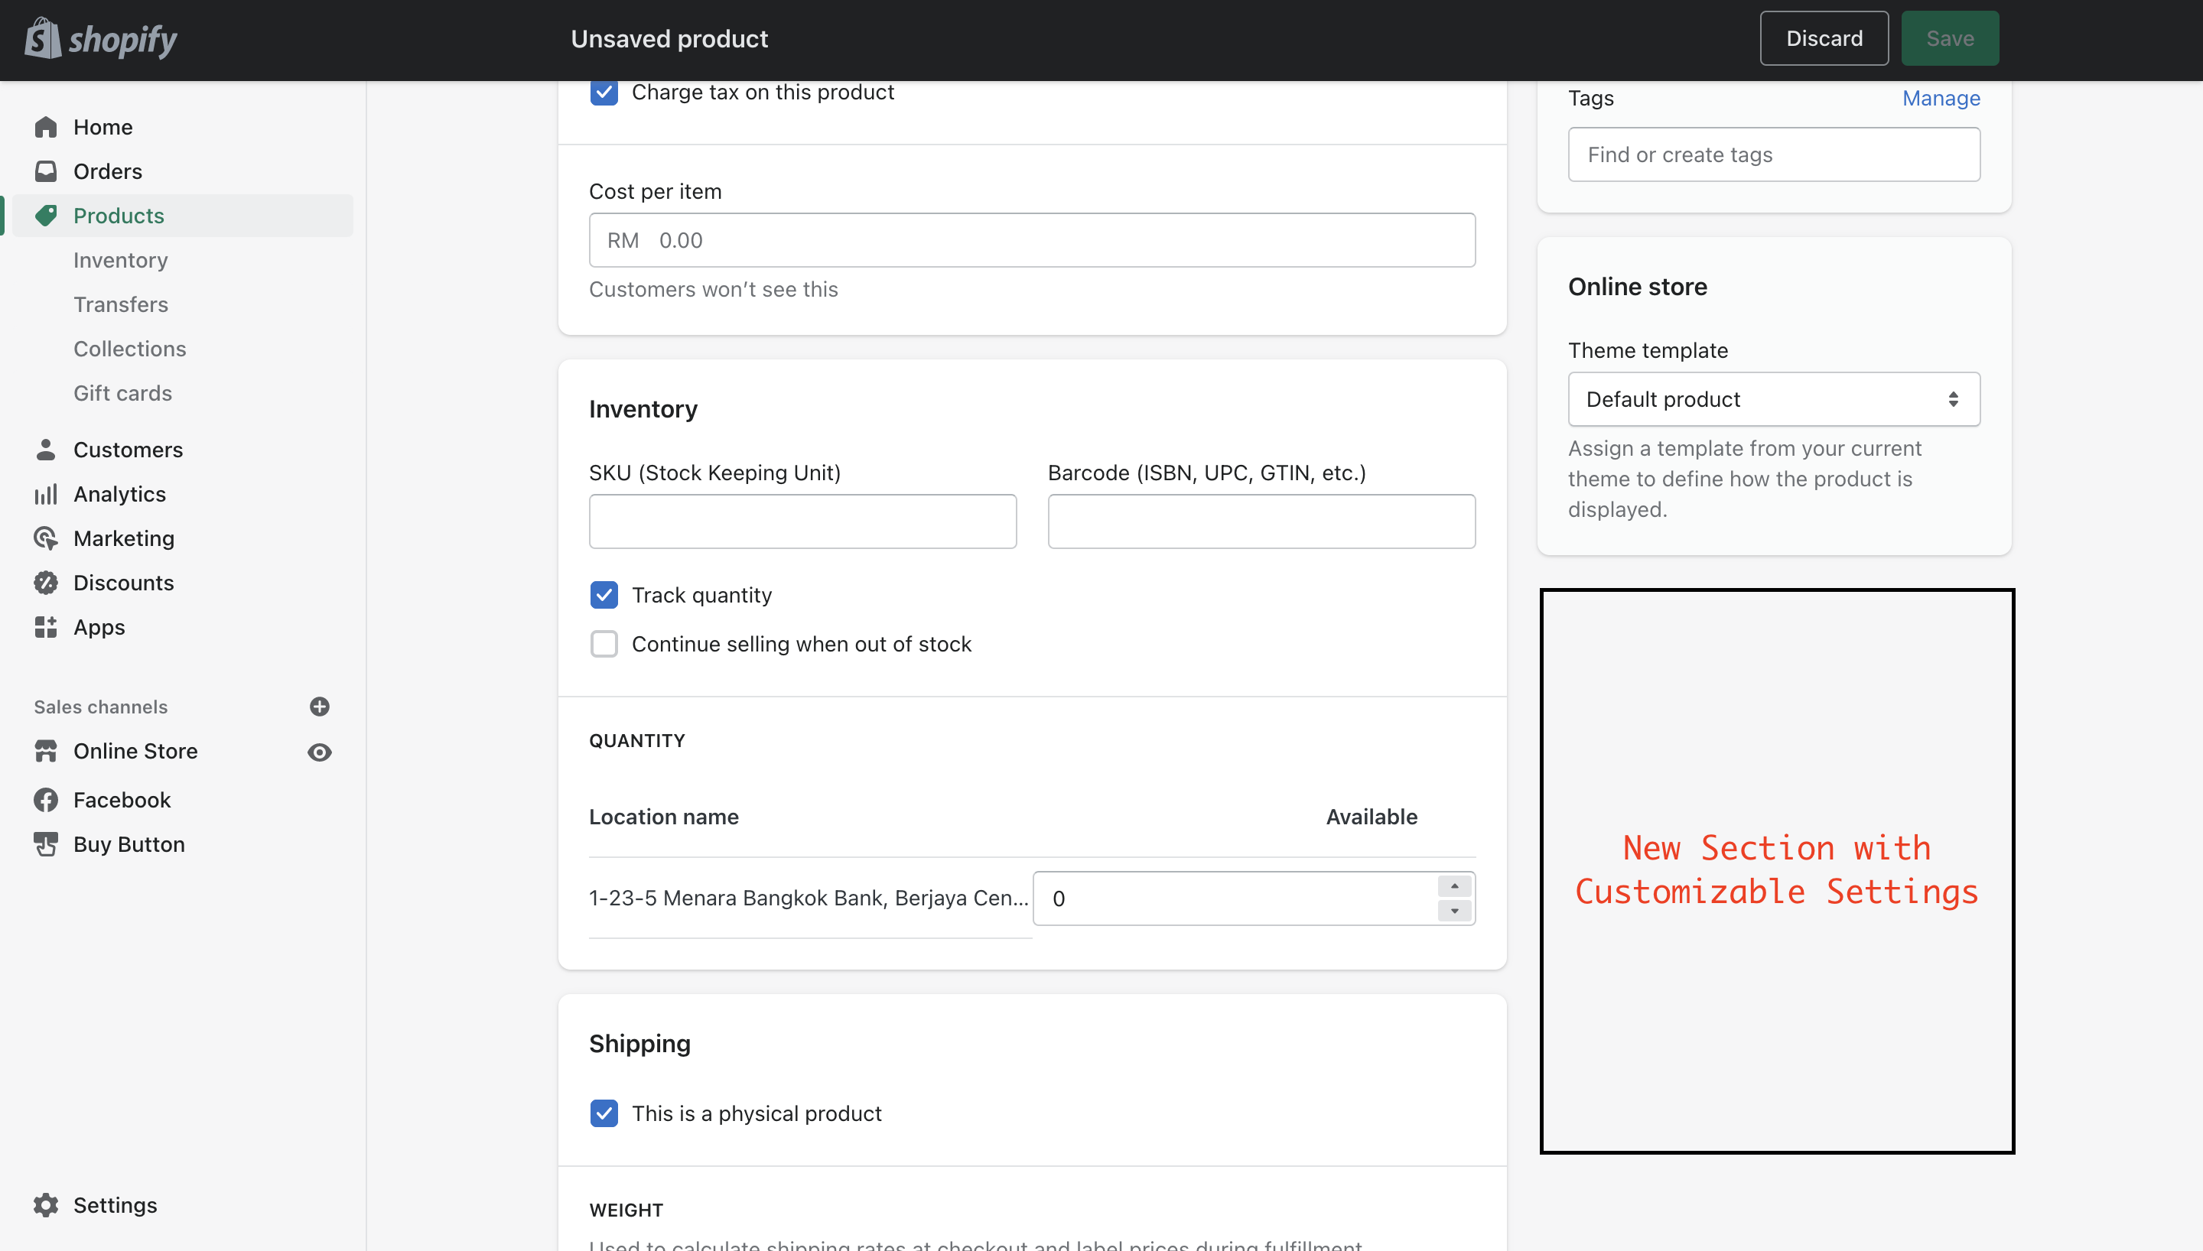Click the Marketing target icon
This screenshot has height=1251, width=2203.
pos(46,538)
